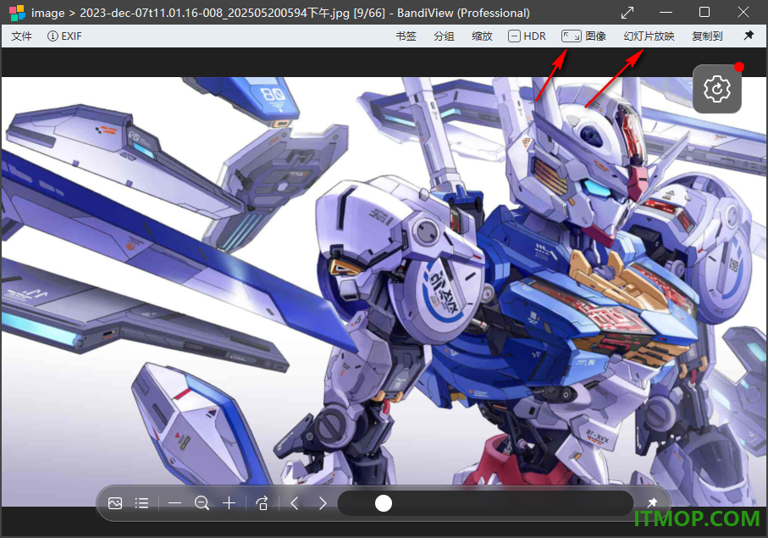Toggle HDR mode

click(x=527, y=36)
